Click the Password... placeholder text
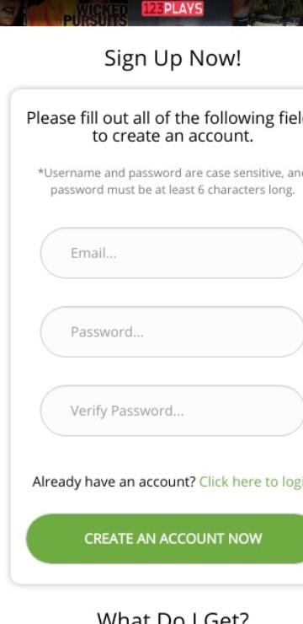Viewport: 303px width, 624px height. pyautogui.click(x=107, y=332)
